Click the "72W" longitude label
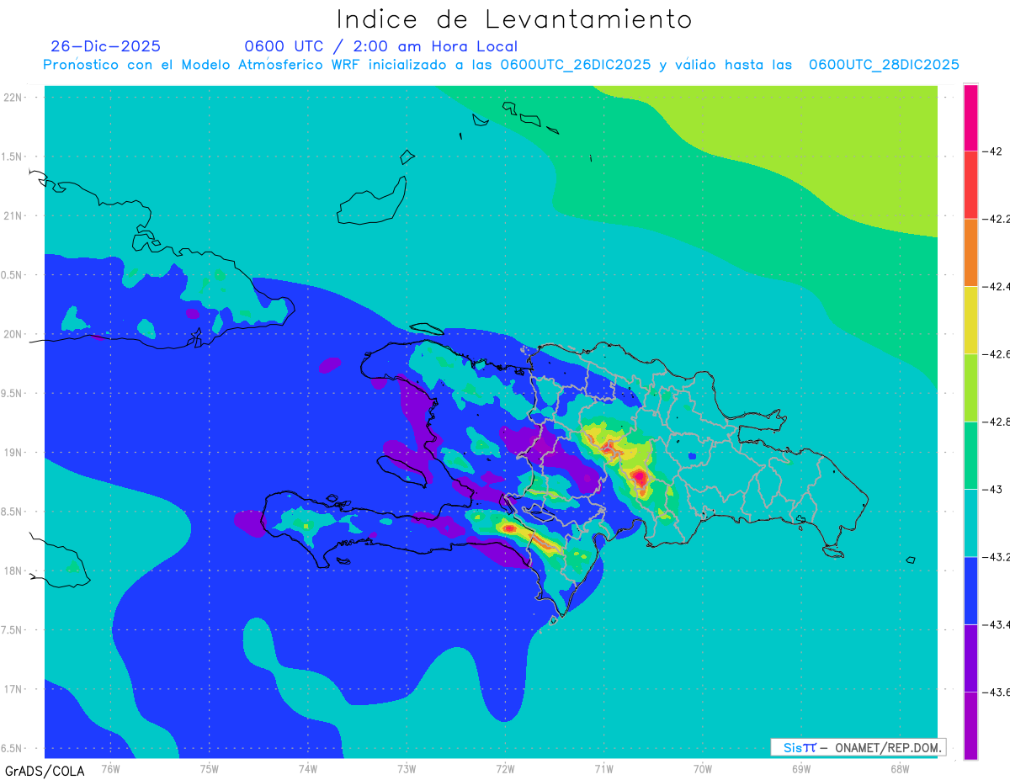This screenshot has height=780, width=1010. (x=505, y=769)
